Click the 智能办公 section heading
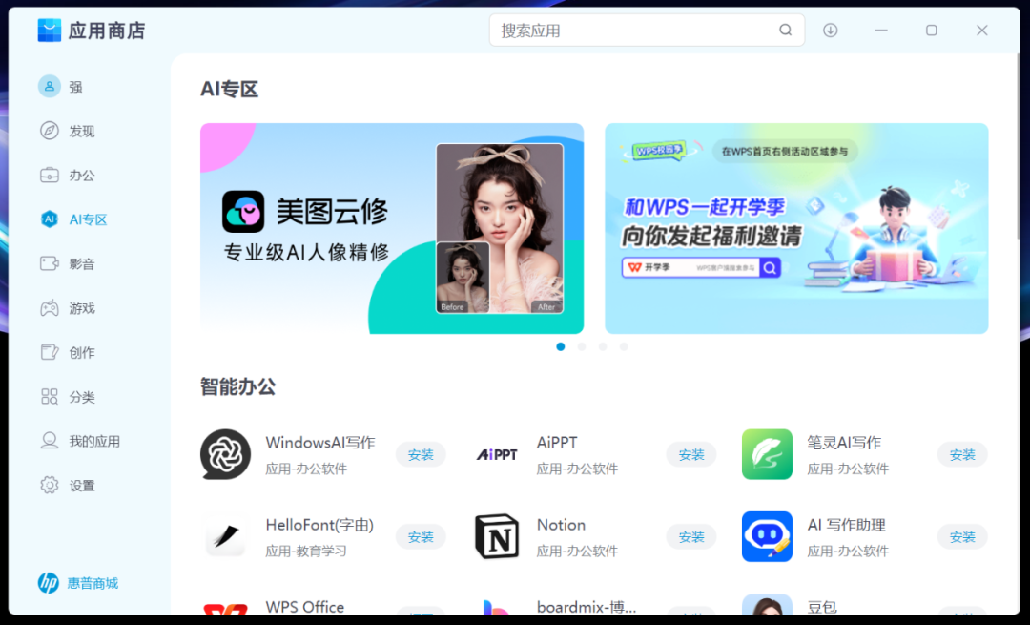The width and height of the screenshot is (1030, 625). click(237, 386)
